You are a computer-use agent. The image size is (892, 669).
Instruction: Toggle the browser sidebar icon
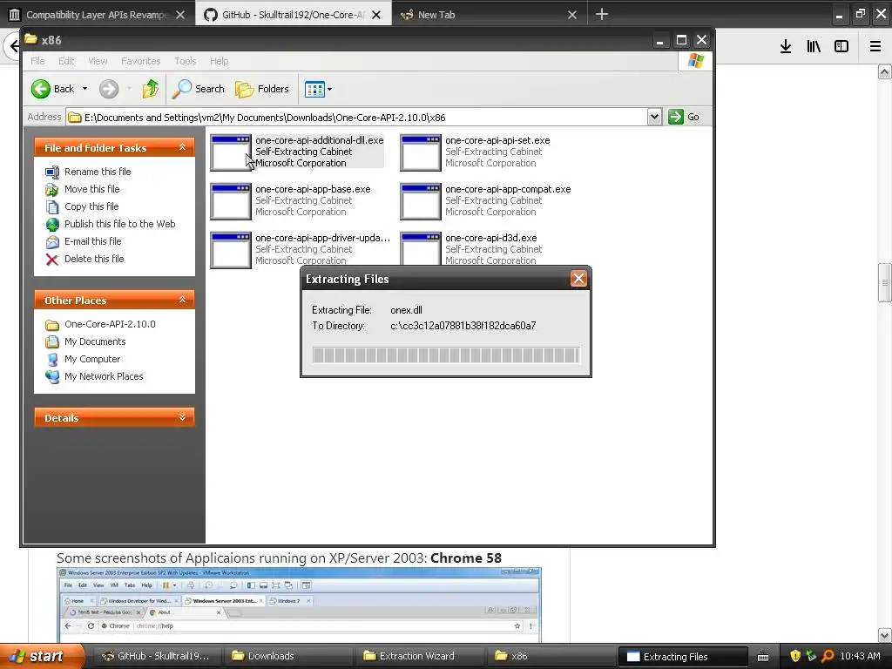point(841,47)
